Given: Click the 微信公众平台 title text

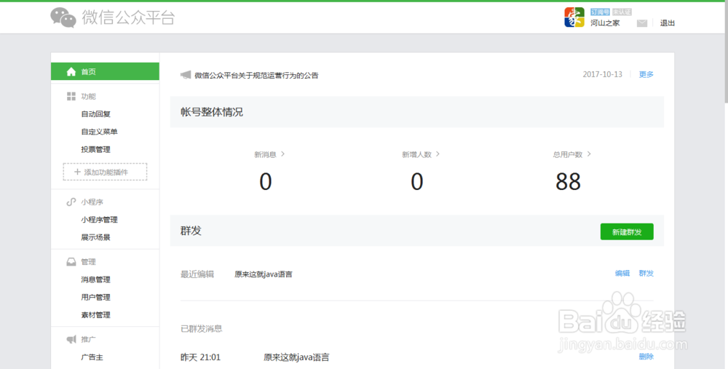Looking at the screenshot, I should 128,17.
